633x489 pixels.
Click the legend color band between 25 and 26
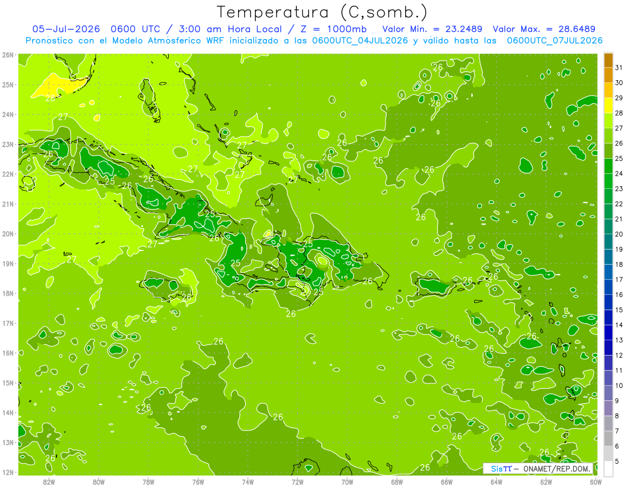pyautogui.click(x=608, y=151)
